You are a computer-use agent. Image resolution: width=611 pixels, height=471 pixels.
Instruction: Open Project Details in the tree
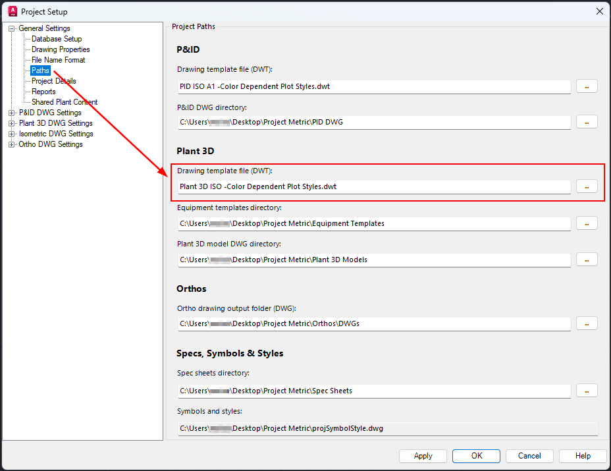[x=54, y=81]
